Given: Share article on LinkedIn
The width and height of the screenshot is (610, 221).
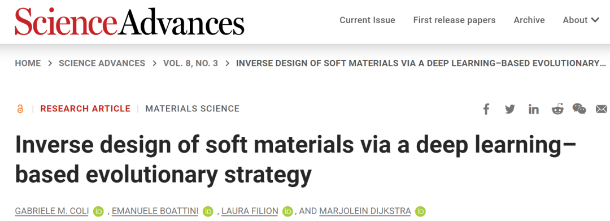Looking at the screenshot, I should (x=533, y=109).
